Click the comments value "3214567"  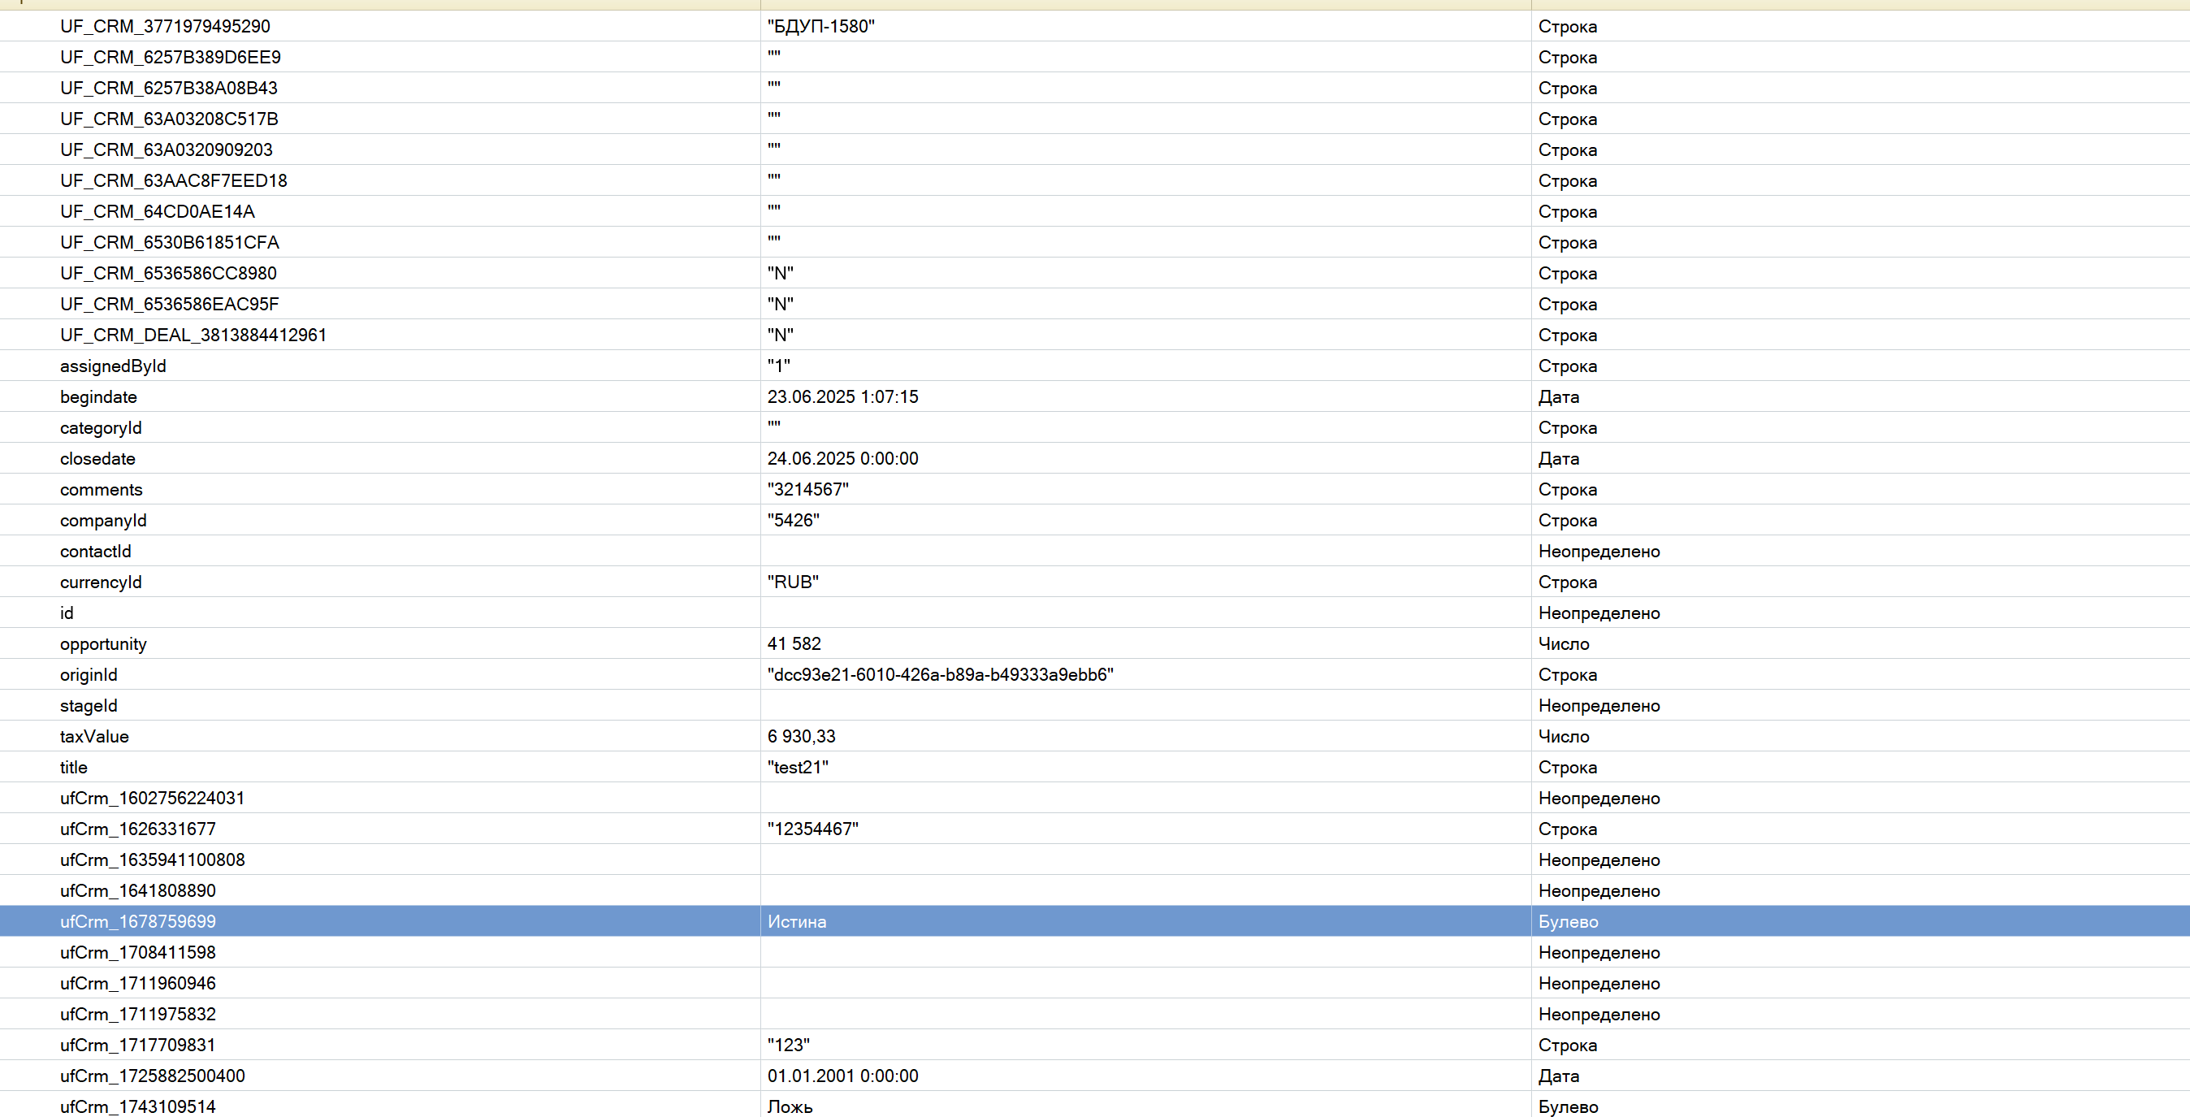pos(807,490)
